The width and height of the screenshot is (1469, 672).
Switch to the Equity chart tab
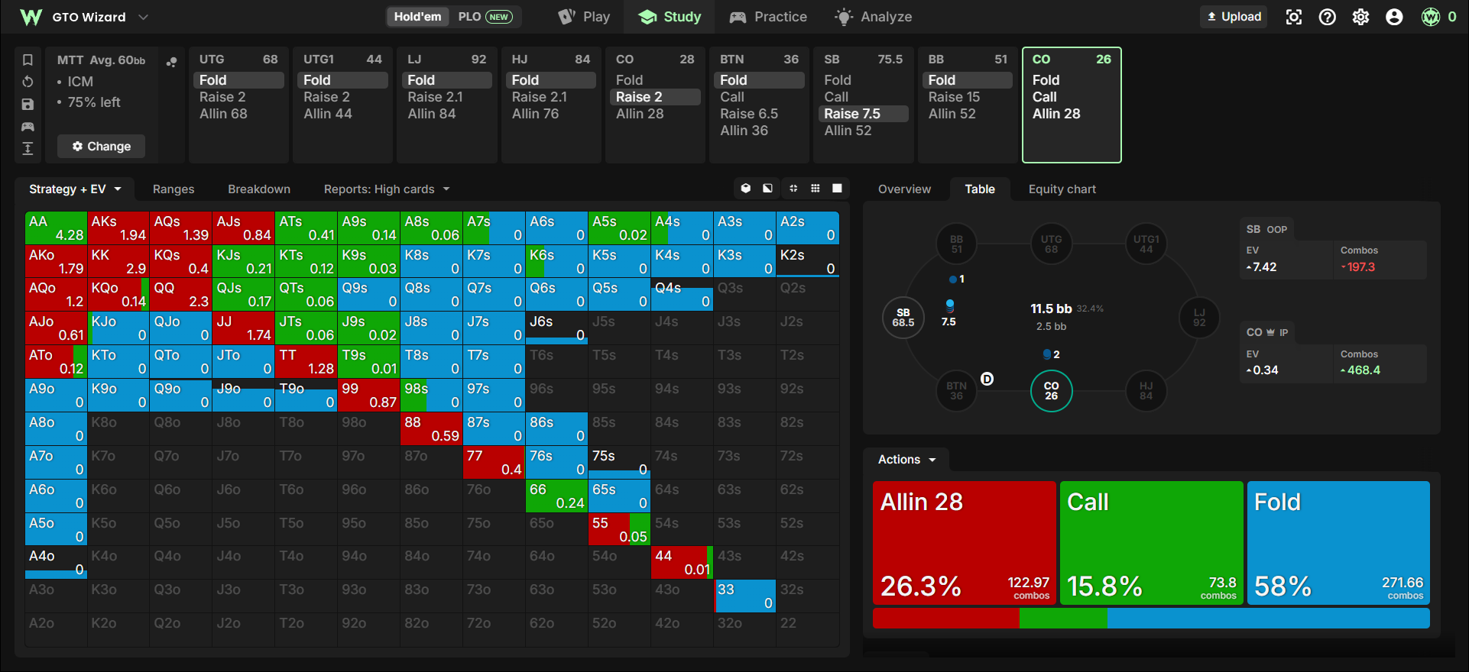point(1062,189)
